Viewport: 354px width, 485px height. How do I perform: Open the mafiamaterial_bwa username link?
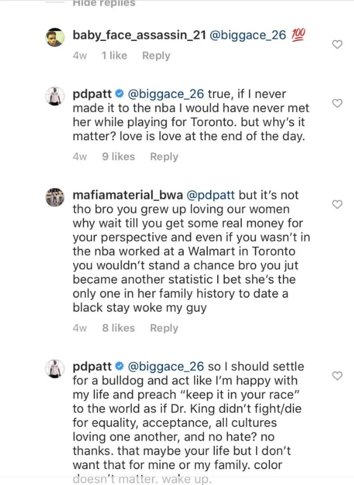coord(125,195)
